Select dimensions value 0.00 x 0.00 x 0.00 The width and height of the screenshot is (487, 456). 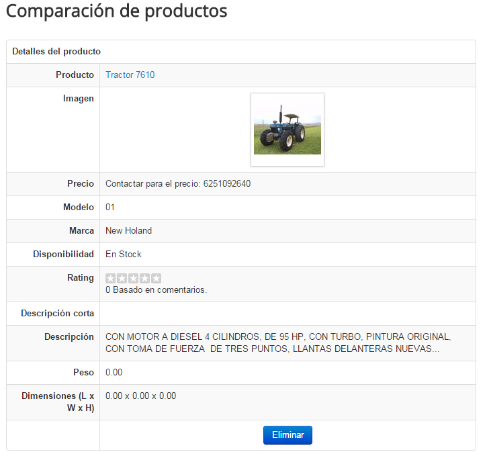(x=140, y=396)
